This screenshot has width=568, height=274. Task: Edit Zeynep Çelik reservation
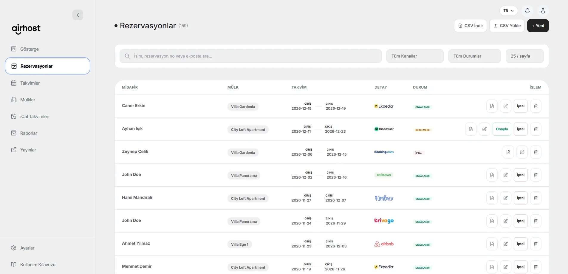tap(522, 152)
